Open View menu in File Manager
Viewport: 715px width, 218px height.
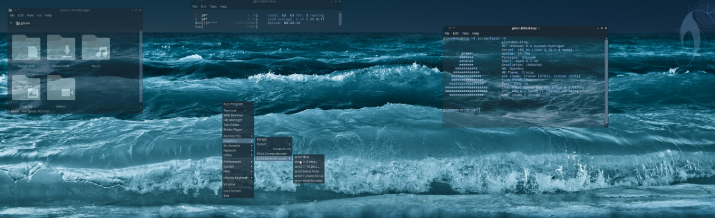[30, 15]
